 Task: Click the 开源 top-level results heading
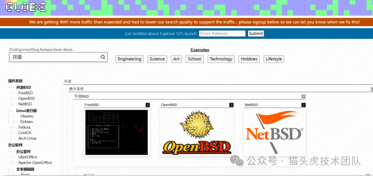68,82
